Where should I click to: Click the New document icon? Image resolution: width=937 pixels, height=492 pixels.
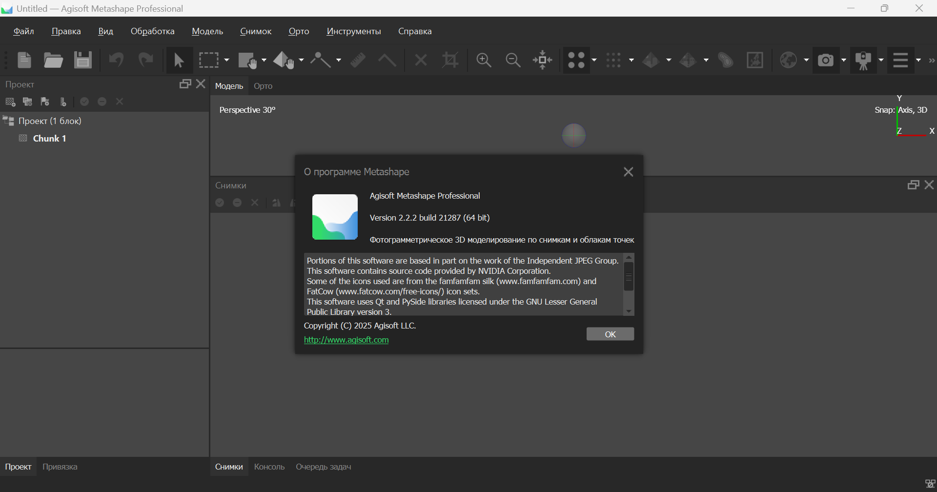[x=24, y=60]
